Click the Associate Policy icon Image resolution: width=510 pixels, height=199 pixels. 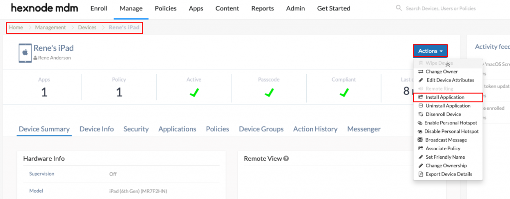pos(420,148)
